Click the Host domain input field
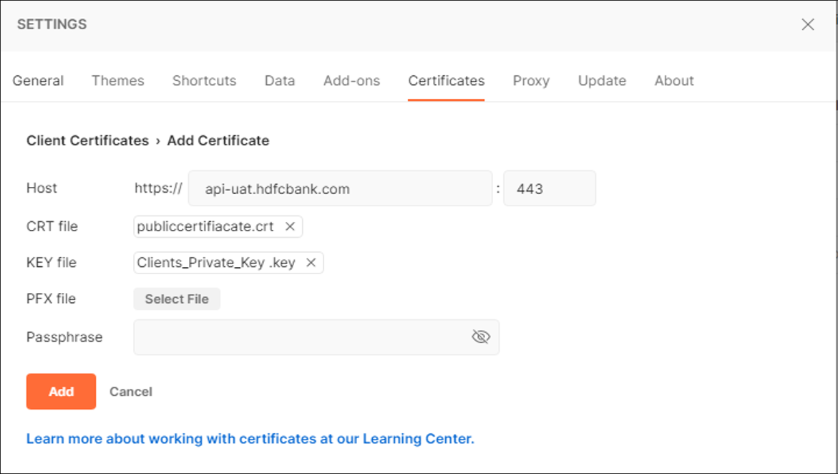The image size is (838, 474). click(340, 189)
